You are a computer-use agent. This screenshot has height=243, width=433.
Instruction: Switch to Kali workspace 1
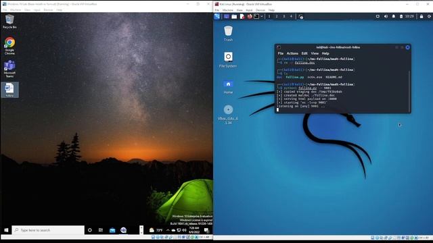click(269, 16)
